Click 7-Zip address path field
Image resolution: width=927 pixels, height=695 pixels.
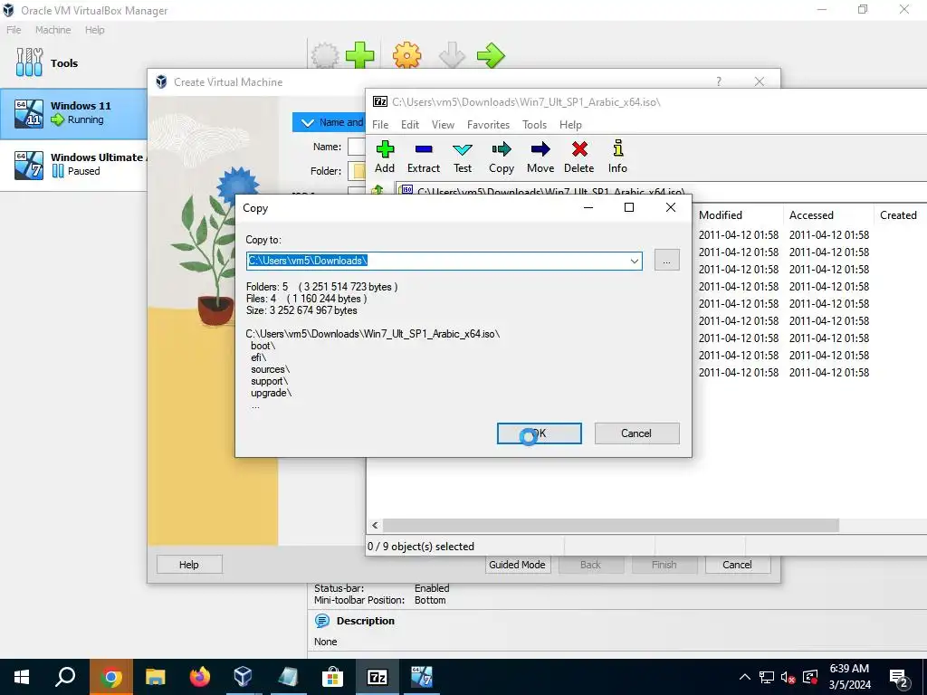661,191
